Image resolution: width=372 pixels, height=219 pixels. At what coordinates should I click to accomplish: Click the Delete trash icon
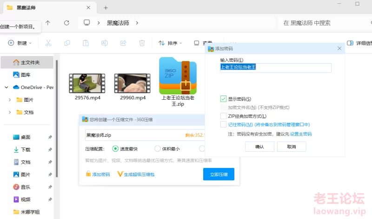point(142,43)
